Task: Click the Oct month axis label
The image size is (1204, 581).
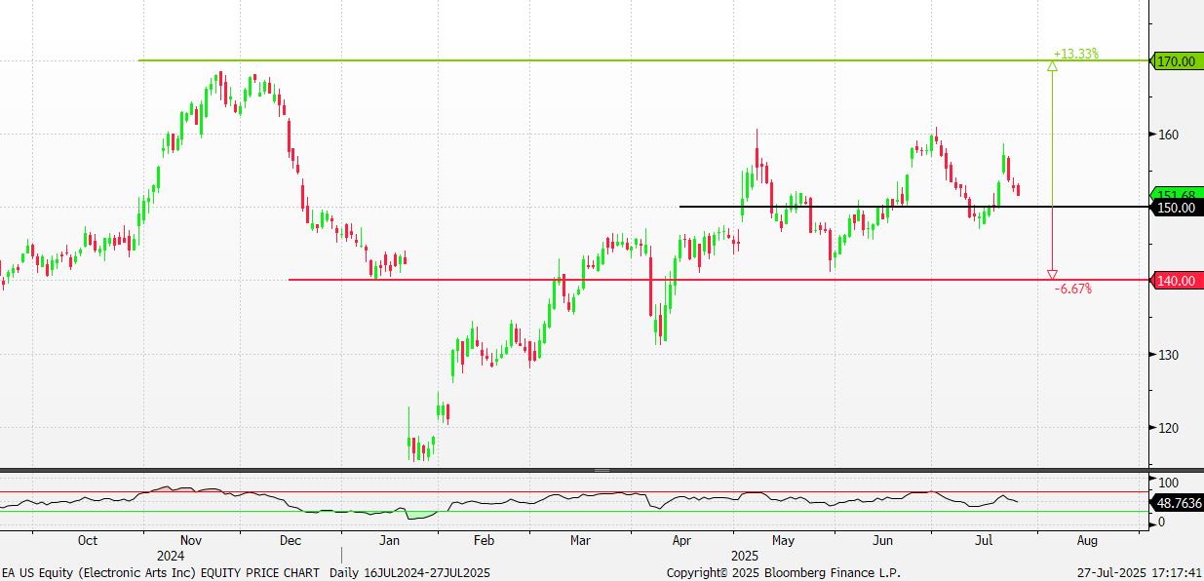Action: tap(88, 540)
